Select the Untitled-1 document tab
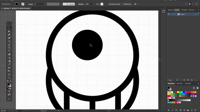The height and width of the screenshot is (112, 200). point(17,8)
